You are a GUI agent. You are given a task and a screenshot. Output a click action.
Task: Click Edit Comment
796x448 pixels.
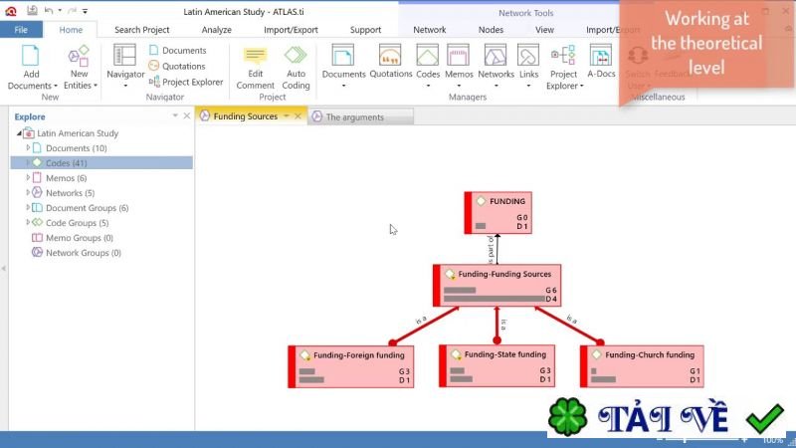coord(255,69)
